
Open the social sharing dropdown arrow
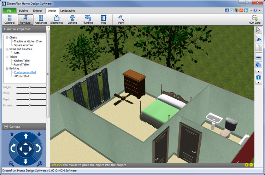251,11
